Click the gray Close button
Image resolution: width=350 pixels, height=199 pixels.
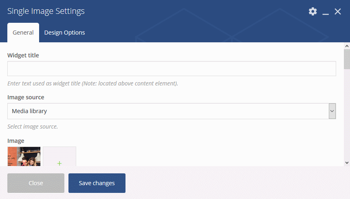(x=36, y=183)
